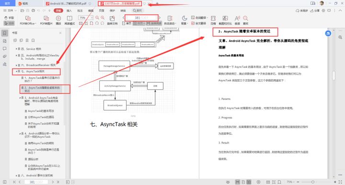
Task: Click the zoom plus beside slider
Action: coord(335,182)
